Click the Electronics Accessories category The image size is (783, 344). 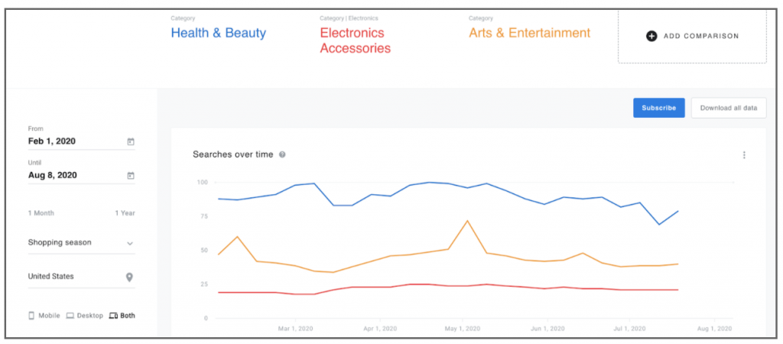click(x=355, y=41)
